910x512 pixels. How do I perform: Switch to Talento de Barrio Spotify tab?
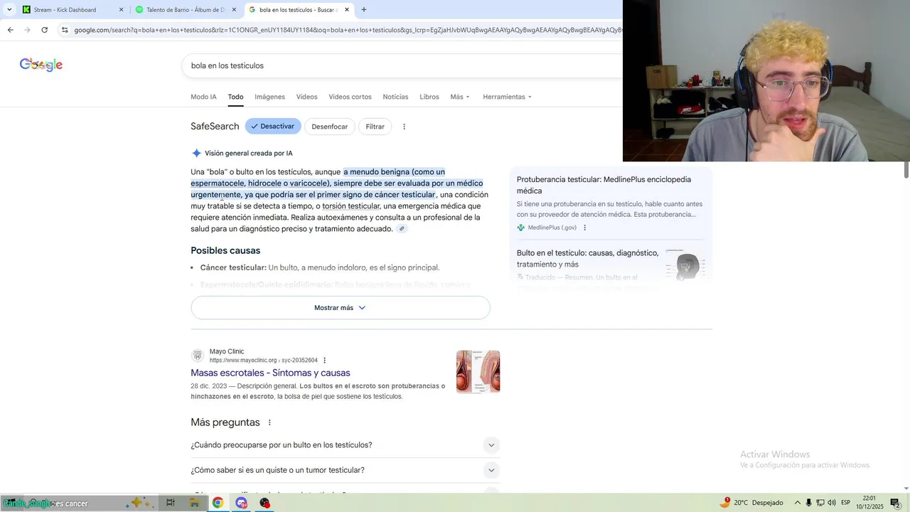point(185,10)
